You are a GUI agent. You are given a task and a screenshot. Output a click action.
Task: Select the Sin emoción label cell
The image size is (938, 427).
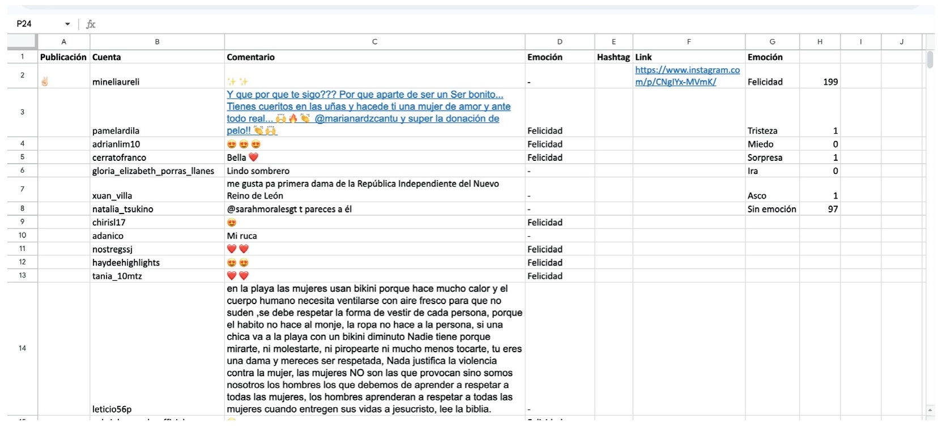771,209
